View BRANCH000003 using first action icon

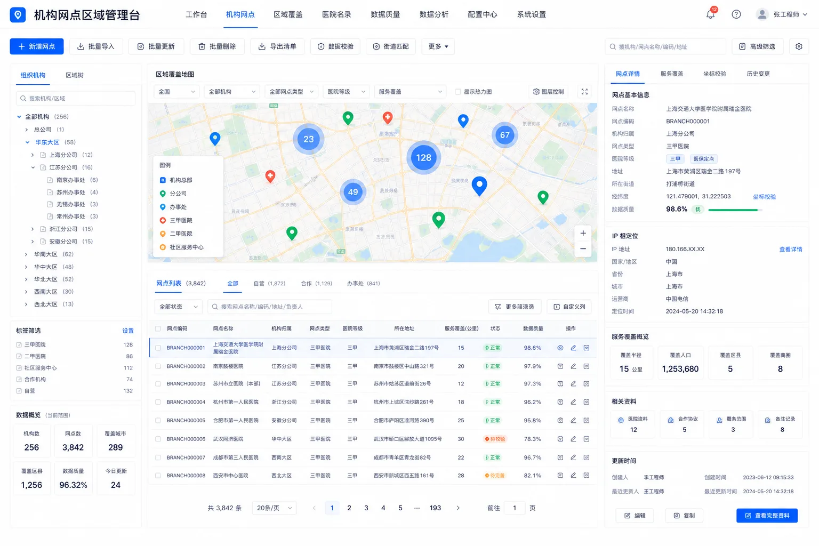pyautogui.click(x=560, y=384)
